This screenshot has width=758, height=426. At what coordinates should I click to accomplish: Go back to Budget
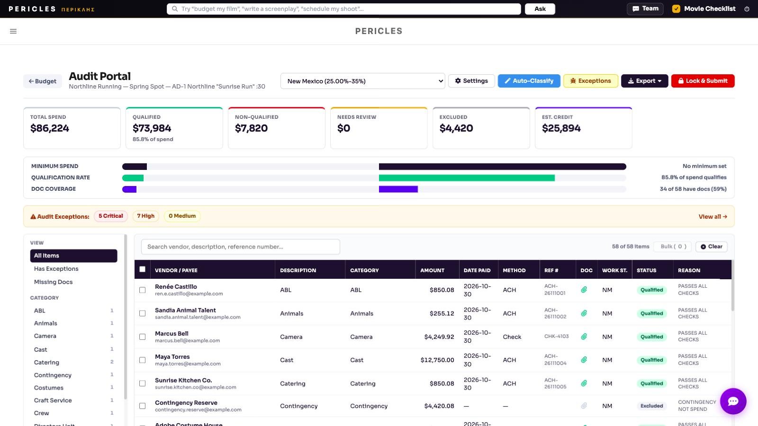click(x=43, y=81)
